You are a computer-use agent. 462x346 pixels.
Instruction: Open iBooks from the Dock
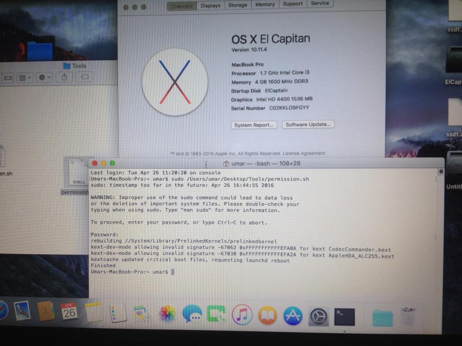click(268, 315)
